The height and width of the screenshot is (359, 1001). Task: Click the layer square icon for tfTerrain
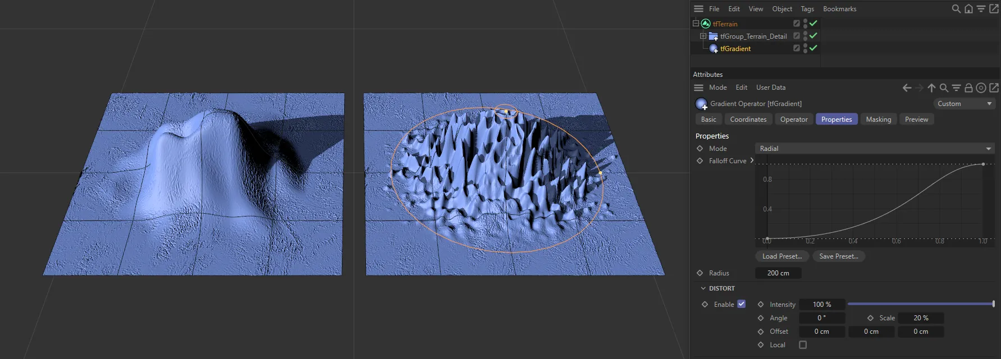796,24
